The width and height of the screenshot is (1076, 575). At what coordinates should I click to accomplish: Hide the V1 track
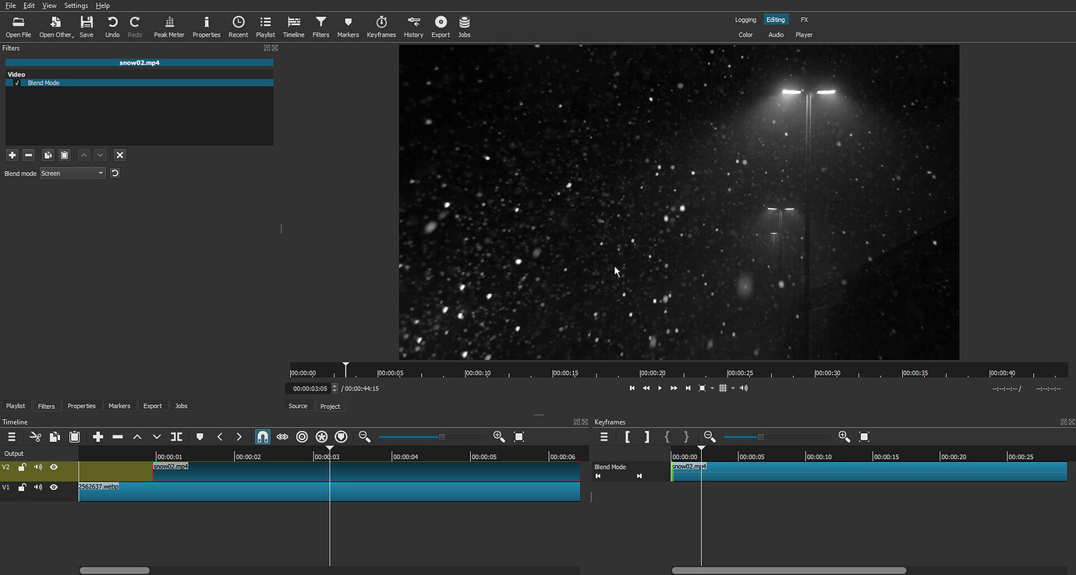tap(52, 486)
